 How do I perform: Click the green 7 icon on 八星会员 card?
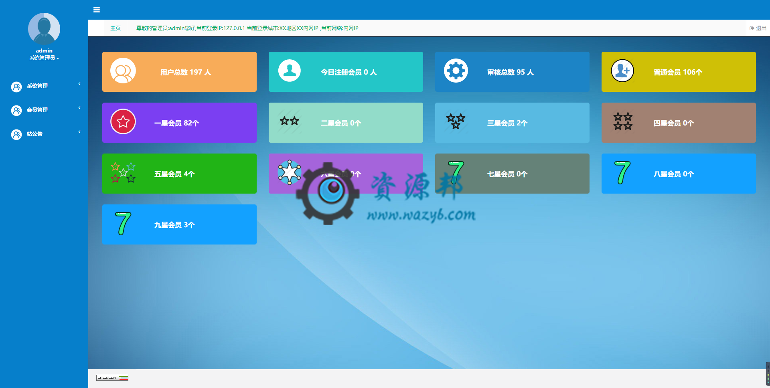point(622,172)
